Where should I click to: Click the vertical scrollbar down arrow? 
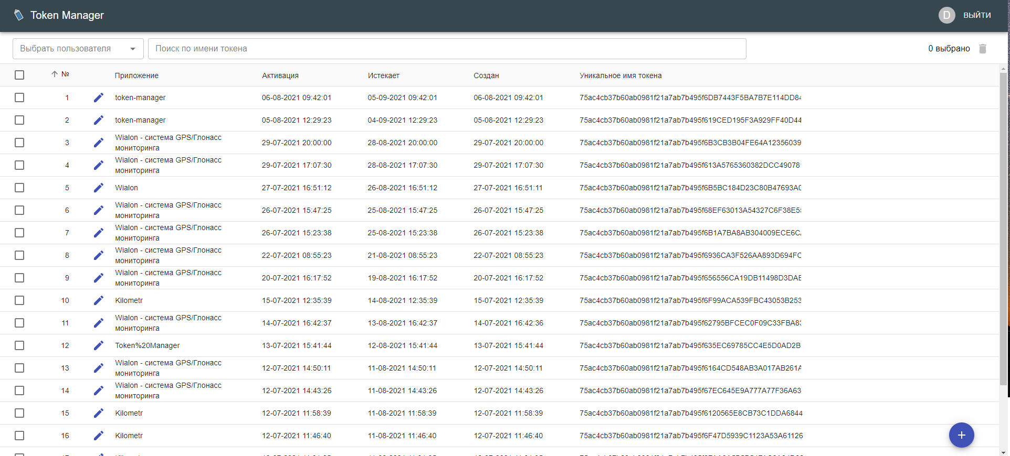coord(1003,452)
